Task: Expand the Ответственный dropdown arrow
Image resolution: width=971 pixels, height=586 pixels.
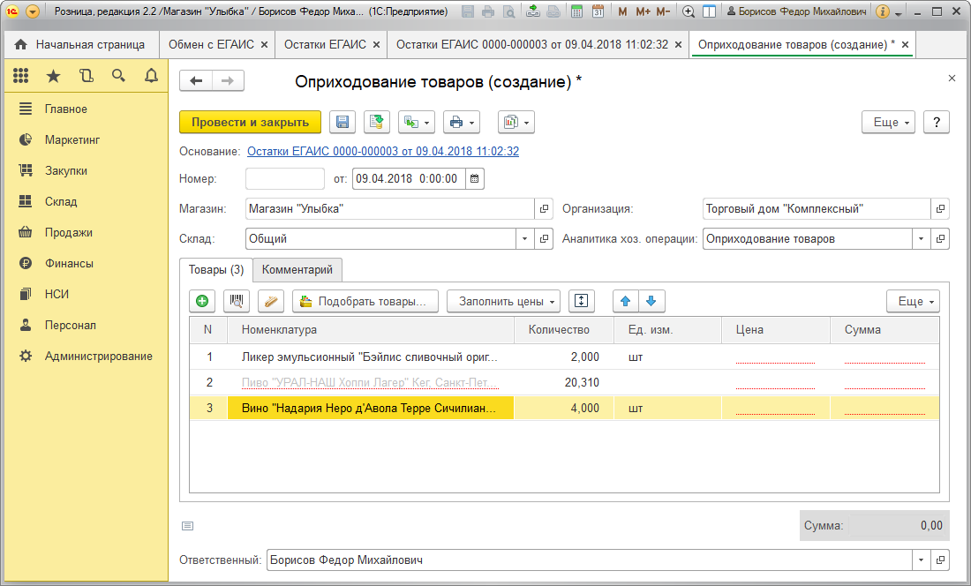Action: [921, 560]
